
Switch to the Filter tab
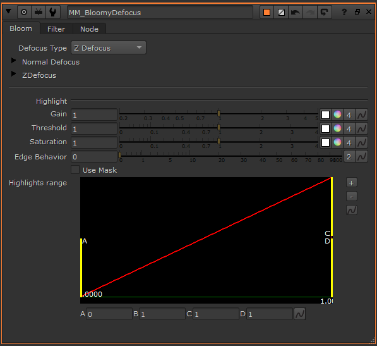point(56,29)
